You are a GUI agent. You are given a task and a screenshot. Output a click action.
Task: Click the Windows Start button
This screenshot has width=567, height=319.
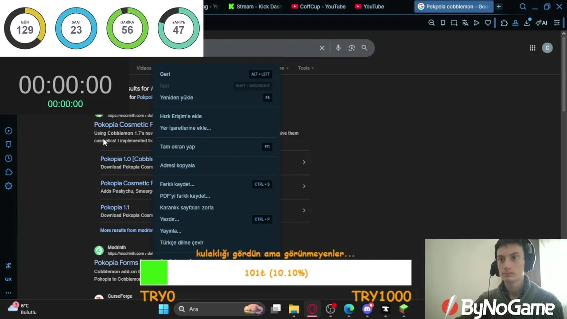[163, 309]
